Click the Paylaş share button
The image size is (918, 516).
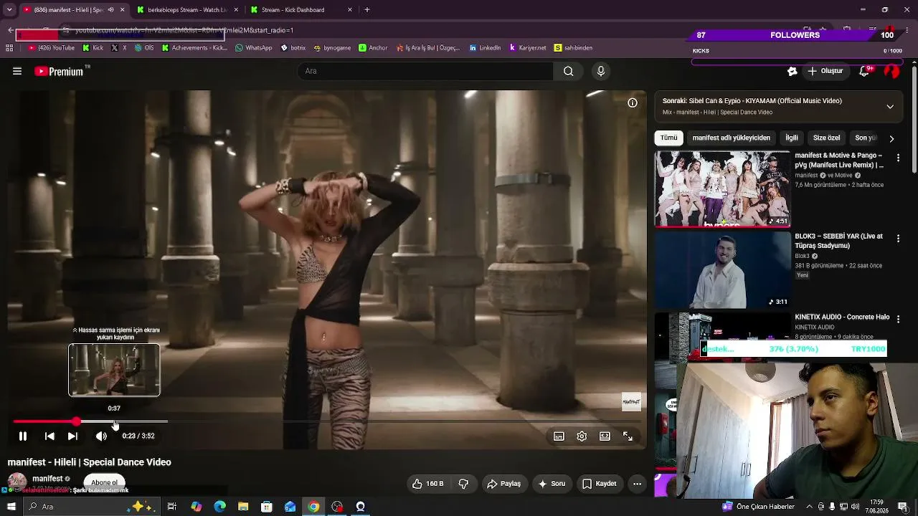click(503, 484)
